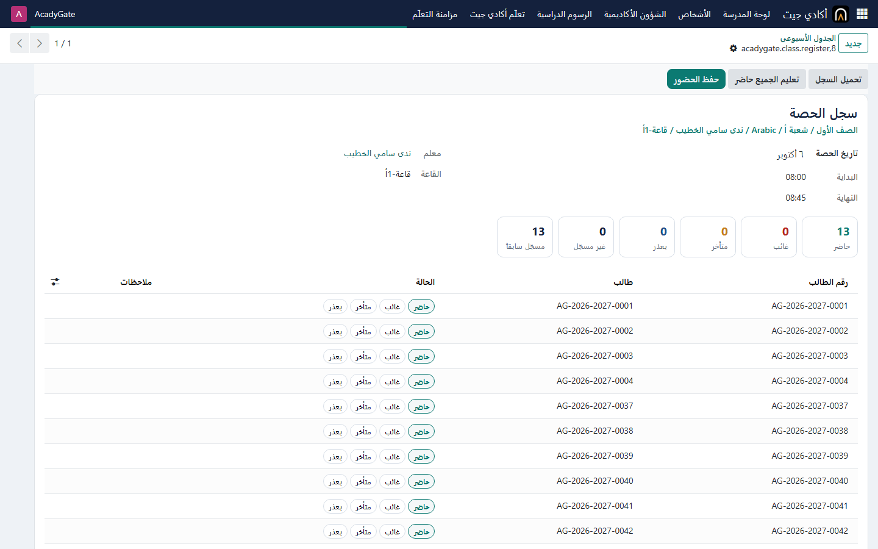The height and width of the screenshot is (549, 878).
Task: Click the تحميل السجل button
Action: 838,79
